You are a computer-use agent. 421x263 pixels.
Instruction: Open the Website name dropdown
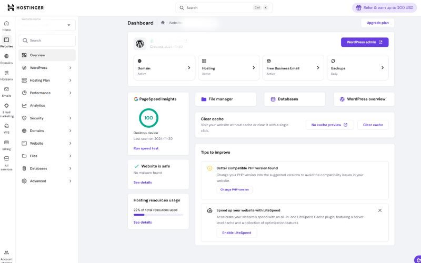point(47,25)
